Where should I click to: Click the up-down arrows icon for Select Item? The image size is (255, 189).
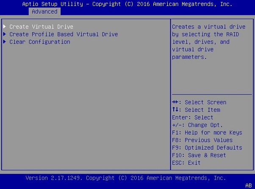click(x=175, y=110)
